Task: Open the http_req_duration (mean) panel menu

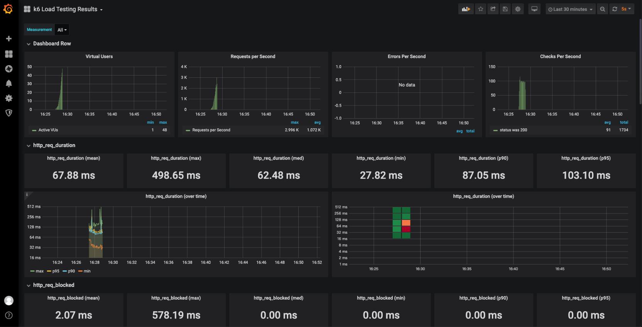Action: 73,158
